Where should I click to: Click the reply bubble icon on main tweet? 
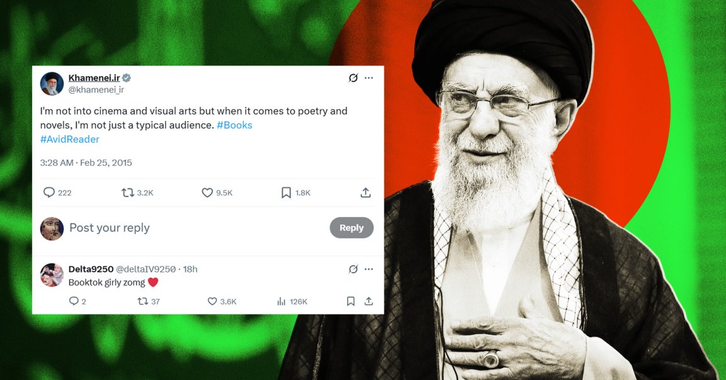[x=49, y=193]
